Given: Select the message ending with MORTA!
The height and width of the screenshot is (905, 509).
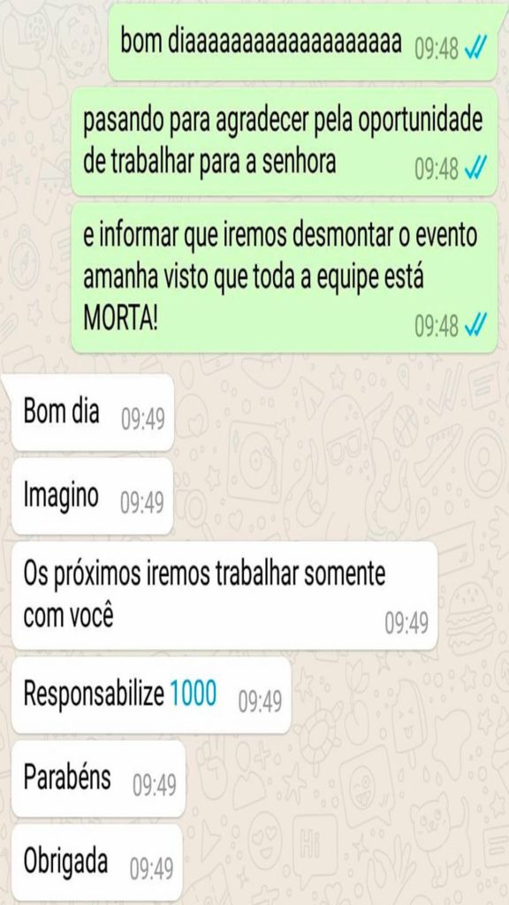Looking at the screenshot, I should tap(285, 278).
